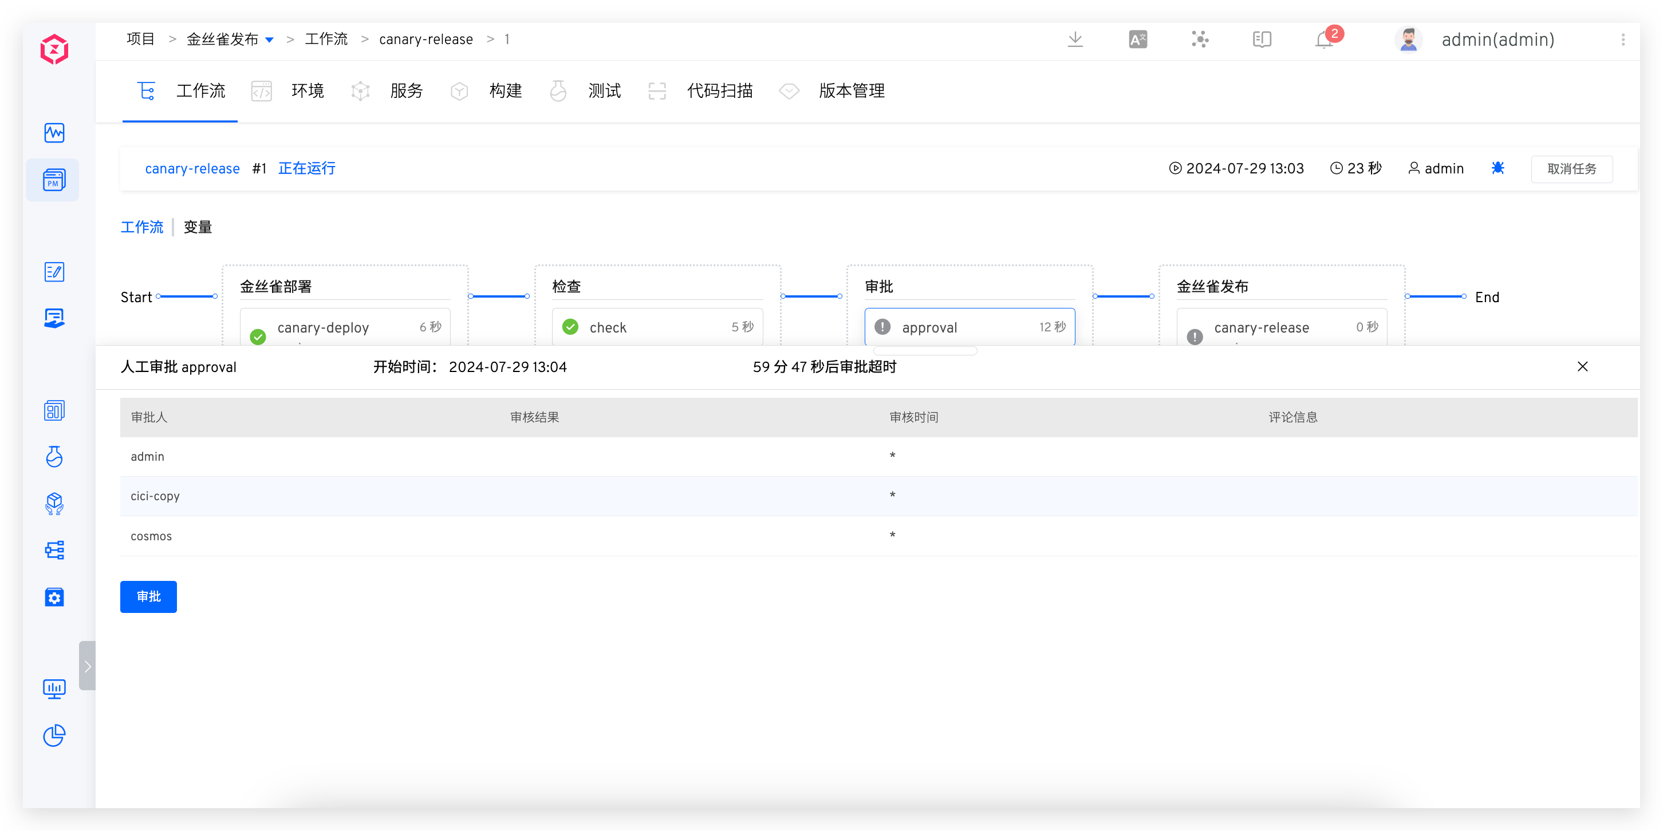Screen dimensions: 1663x831
Task: Click the blue 审批 button
Action: [148, 596]
